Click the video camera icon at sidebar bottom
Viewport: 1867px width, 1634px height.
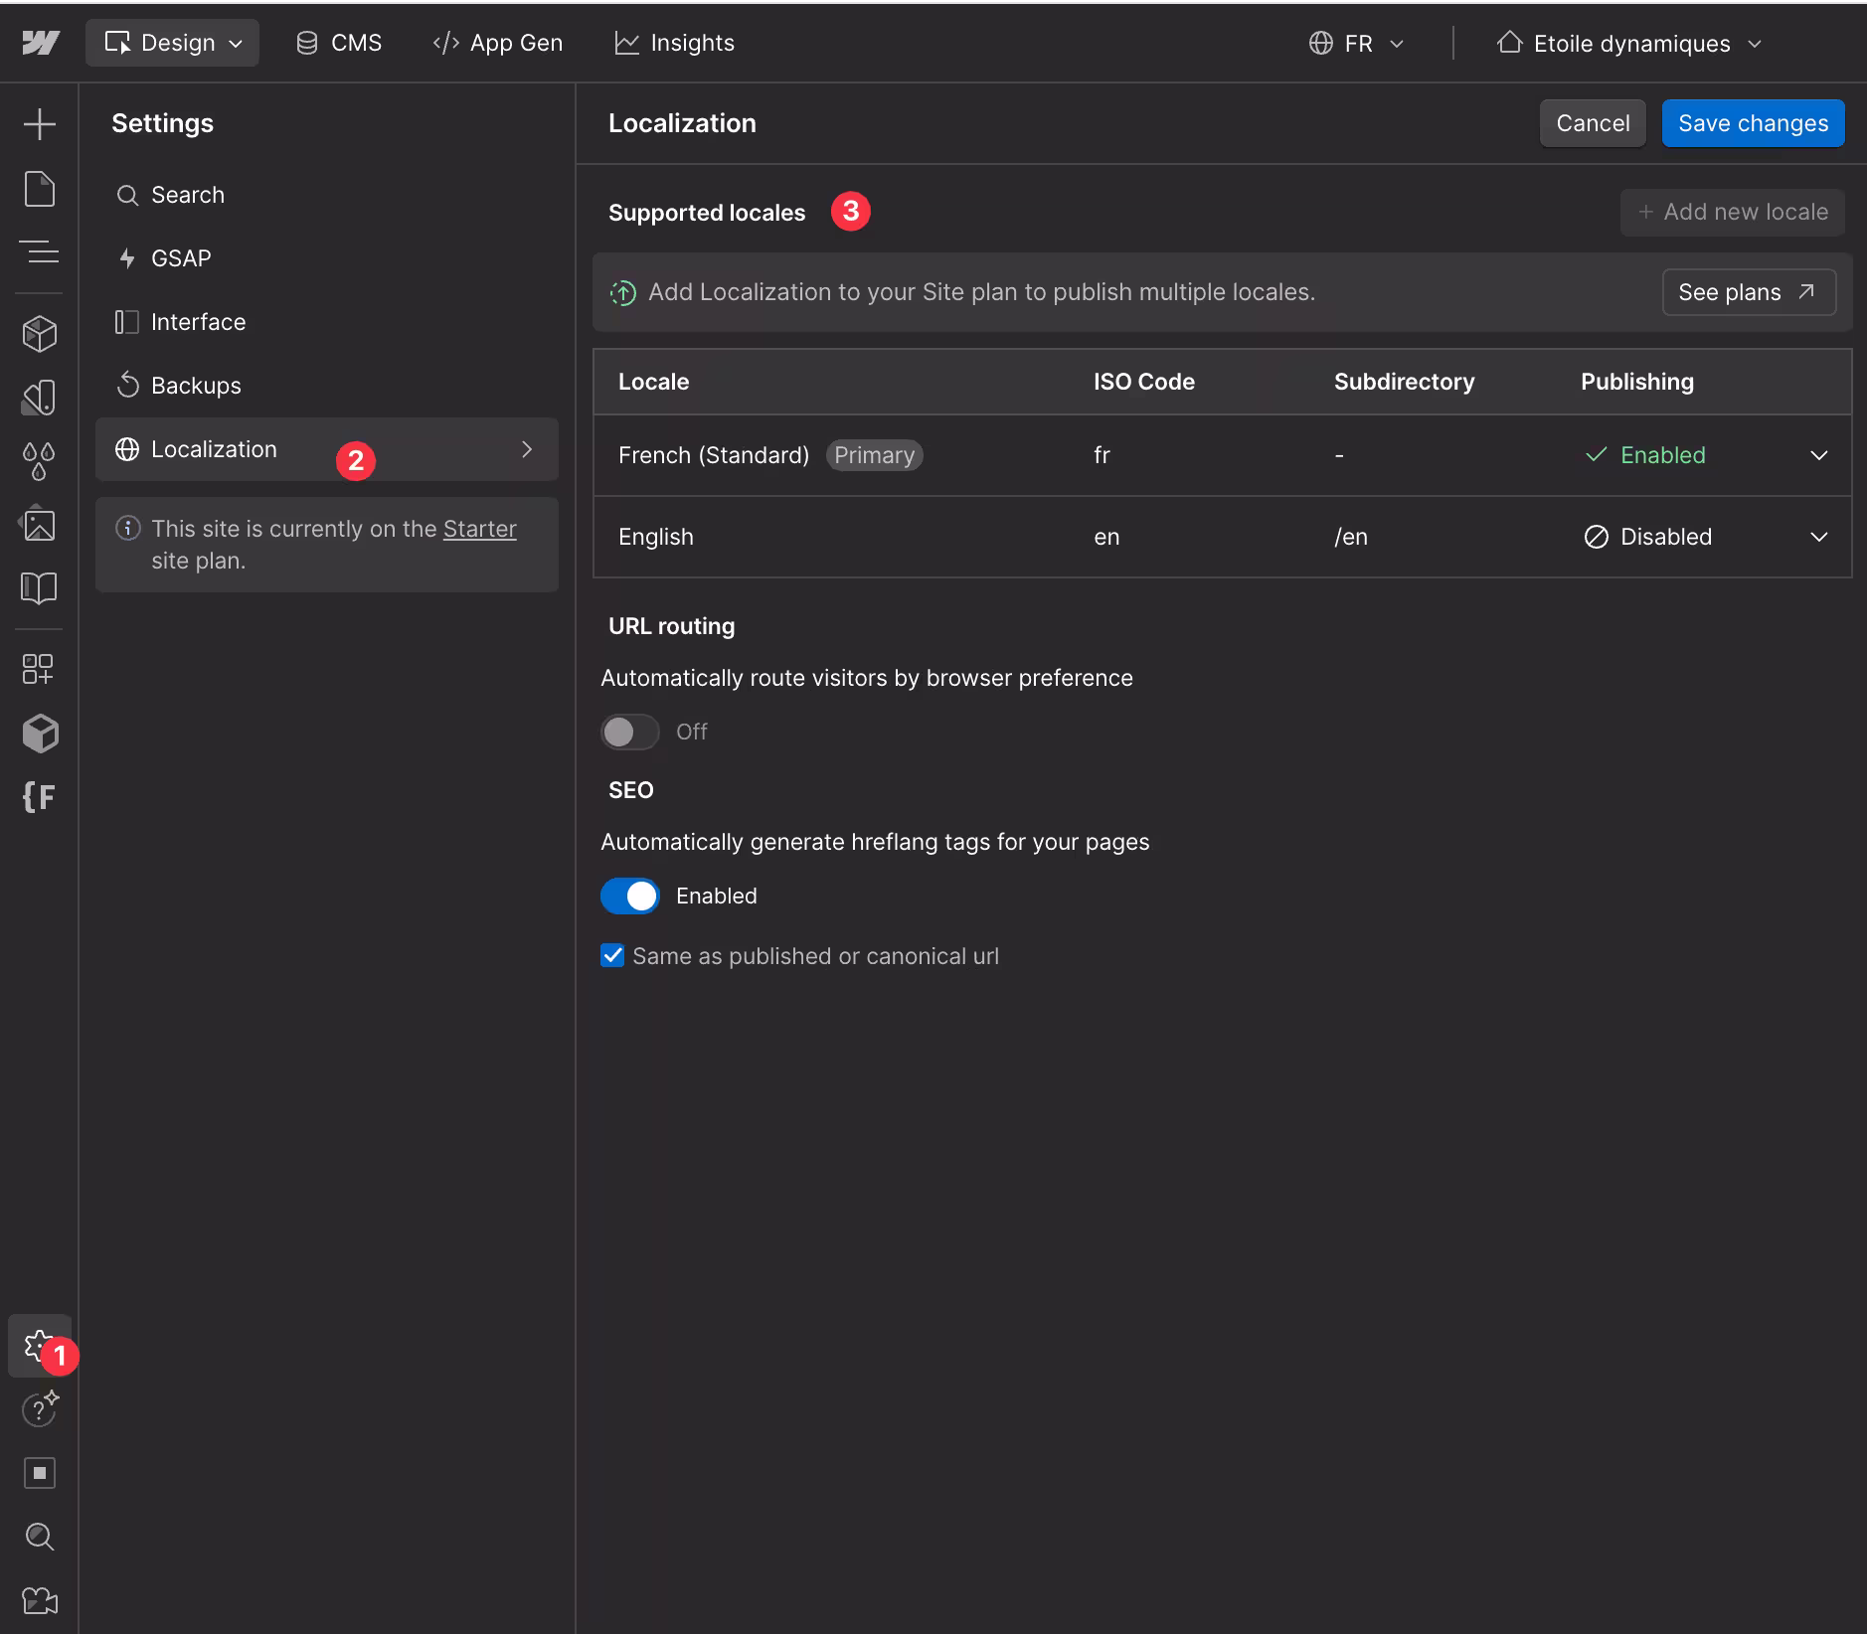[x=40, y=1600]
